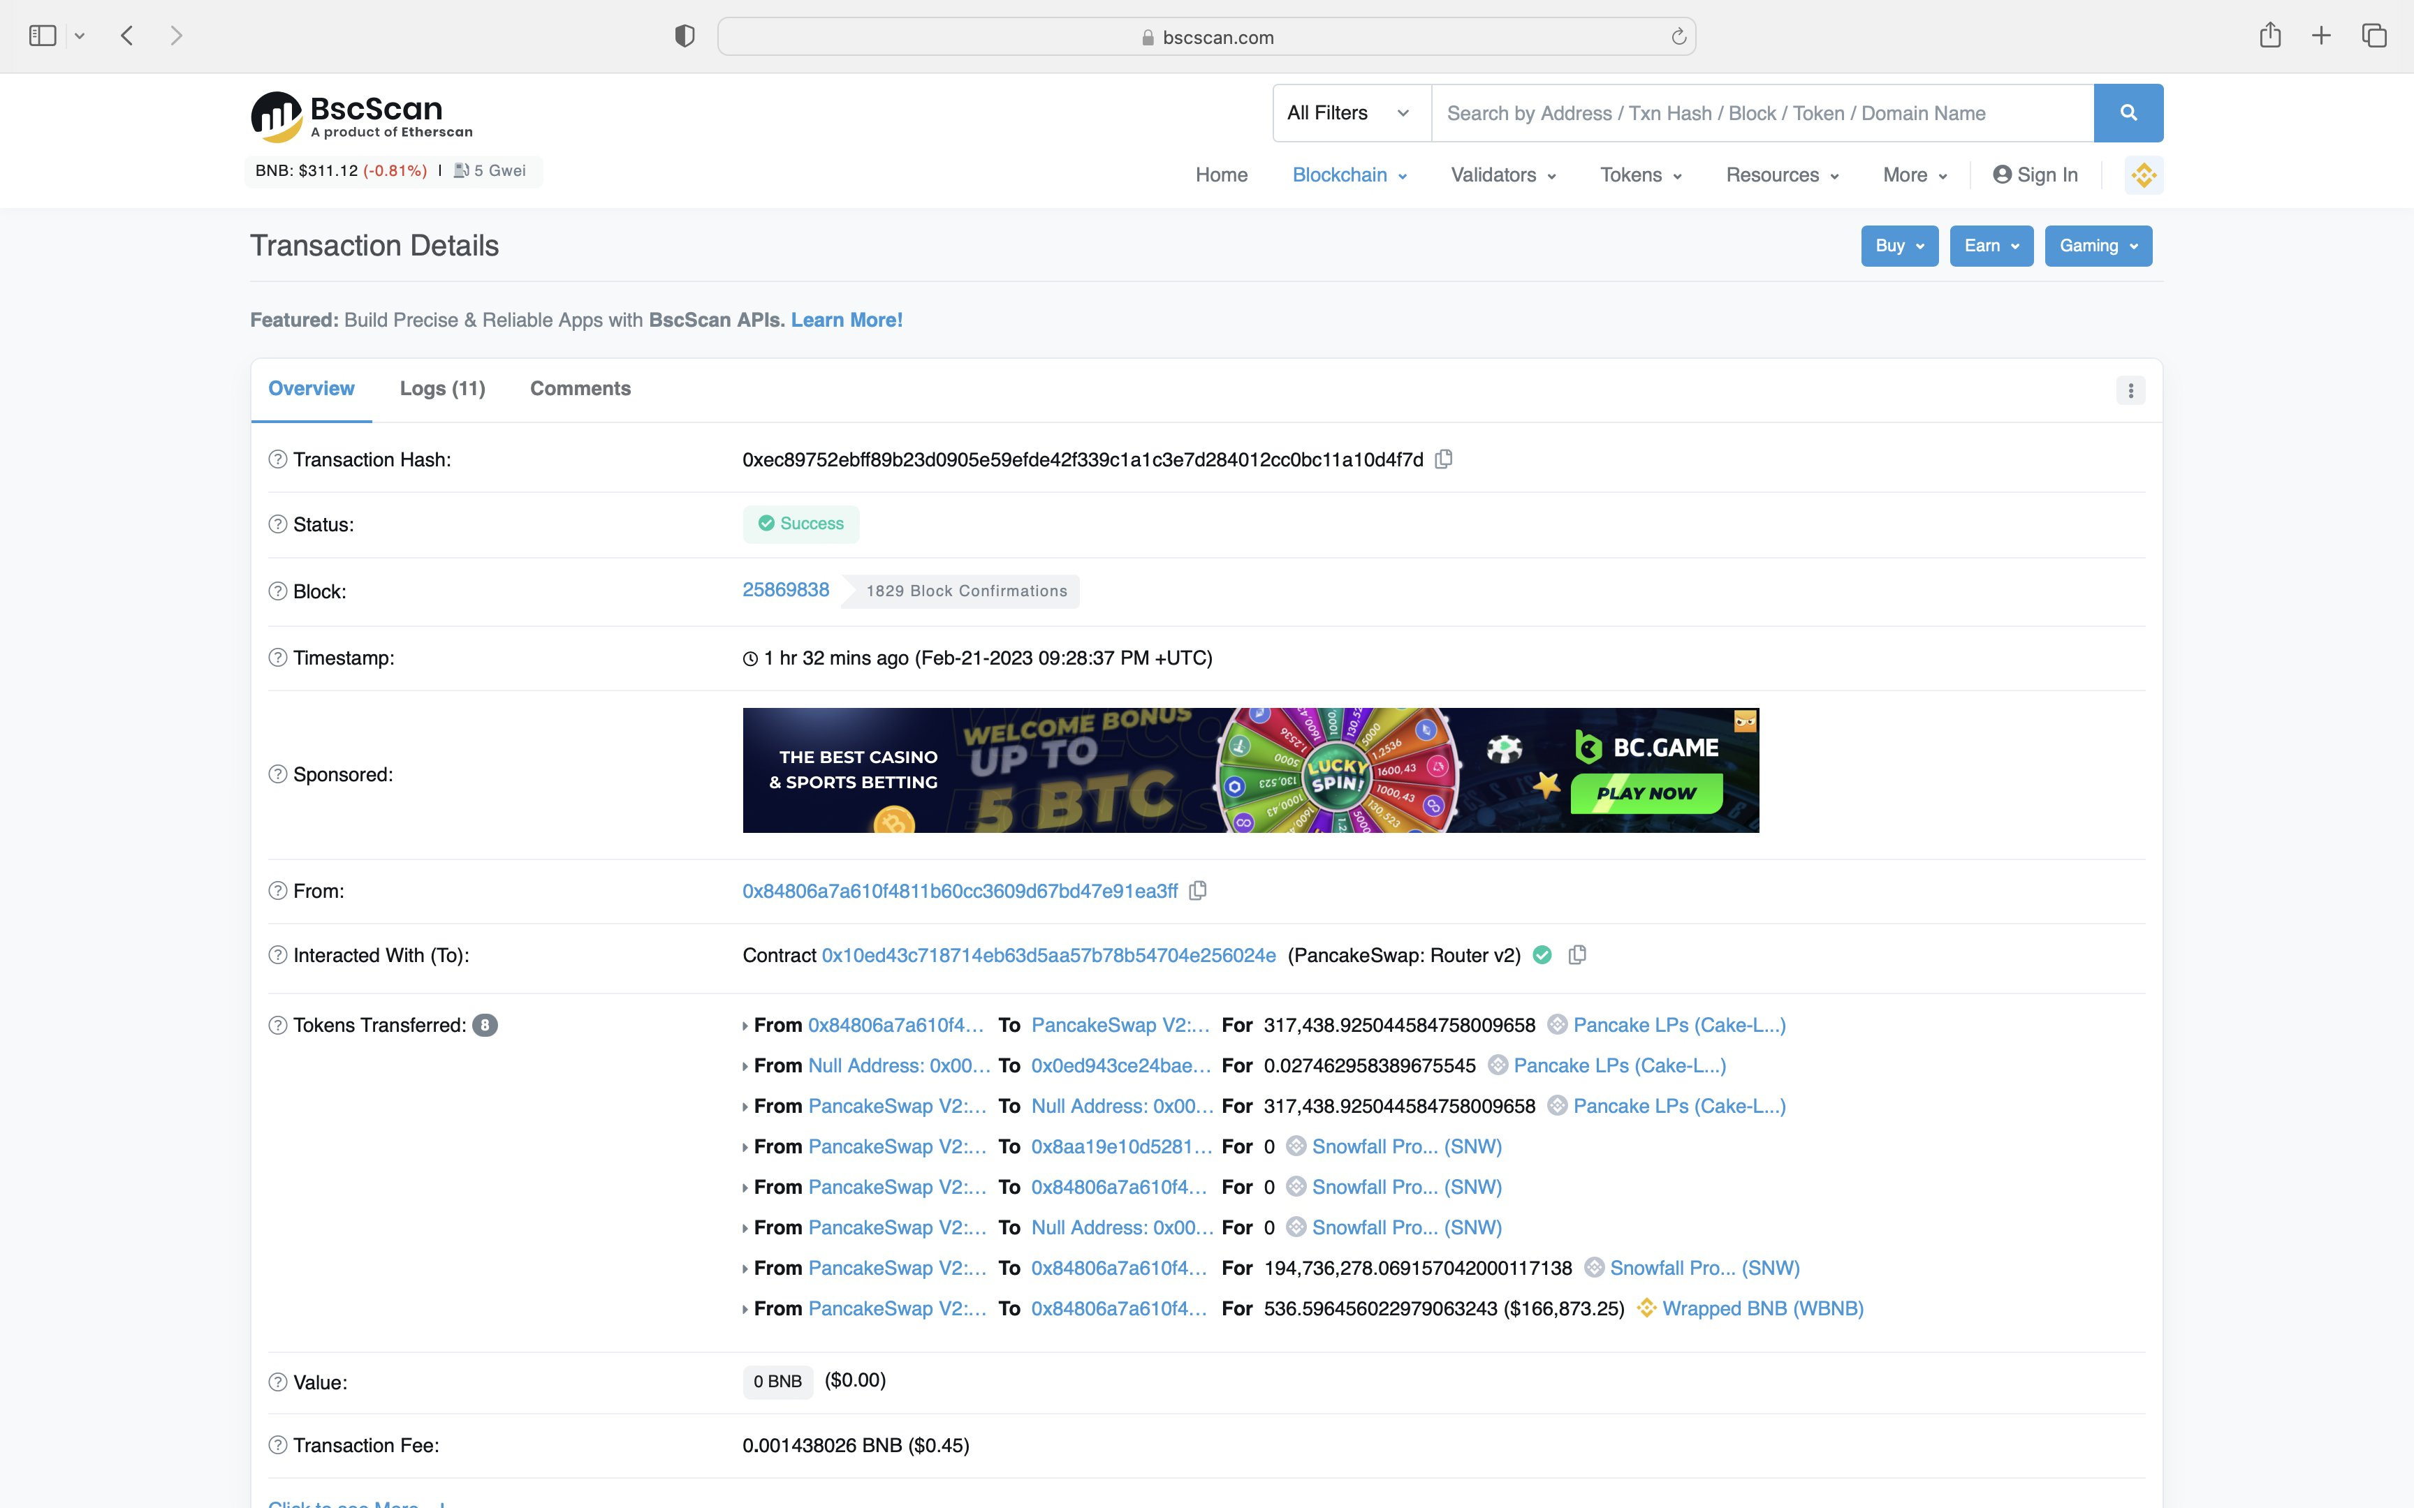Open the three-dot options menu in Overview card

click(2130, 390)
